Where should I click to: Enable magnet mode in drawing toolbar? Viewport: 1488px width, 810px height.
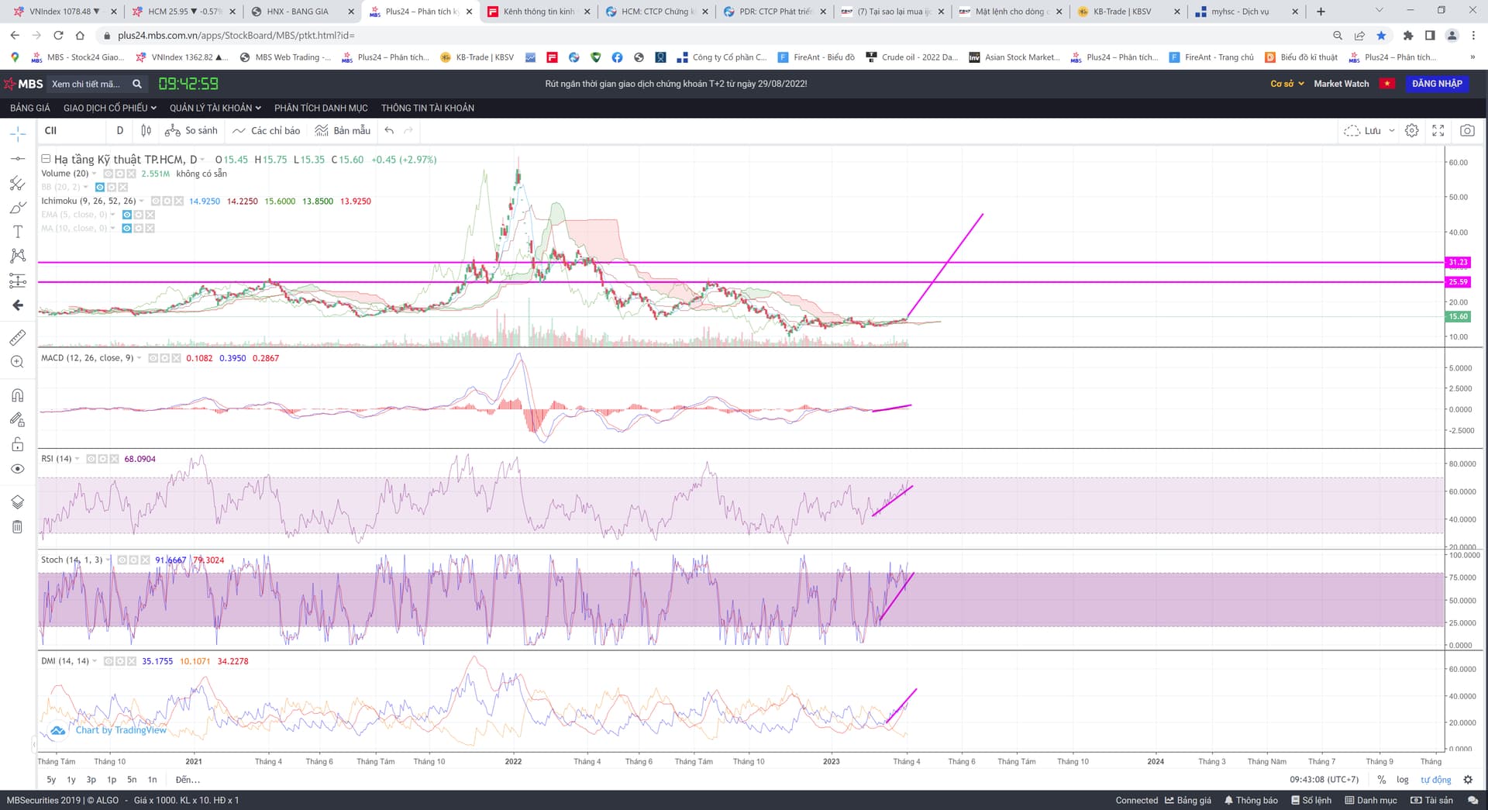tap(17, 395)
